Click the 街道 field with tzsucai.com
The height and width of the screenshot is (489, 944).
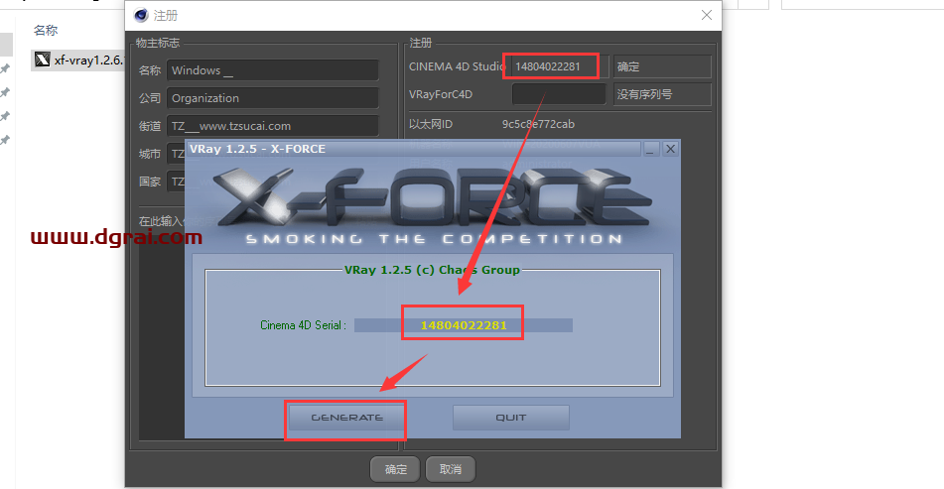click(x=273, y=126)
